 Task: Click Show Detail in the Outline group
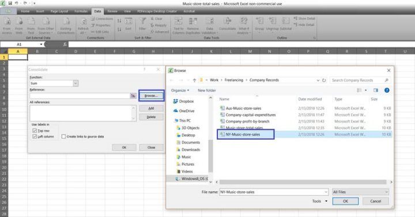coord(304,18)
